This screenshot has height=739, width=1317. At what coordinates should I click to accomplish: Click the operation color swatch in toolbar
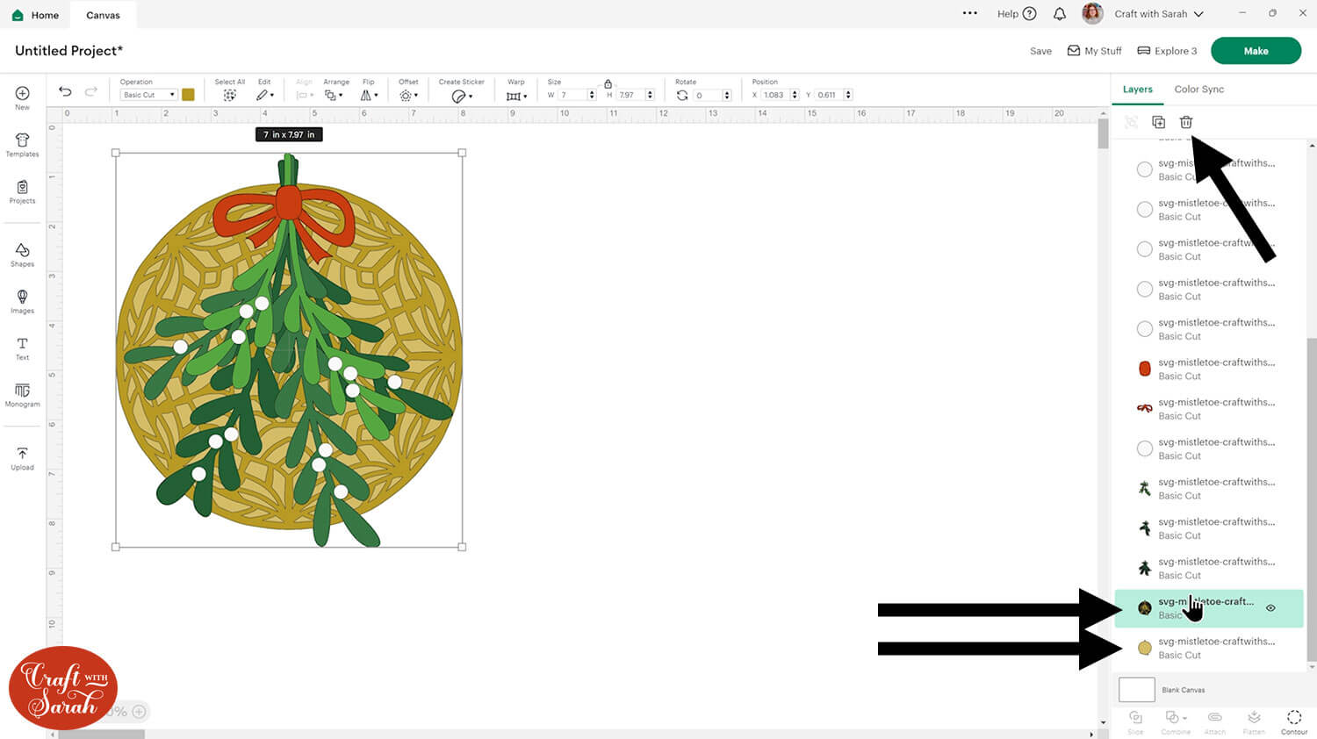188,95
